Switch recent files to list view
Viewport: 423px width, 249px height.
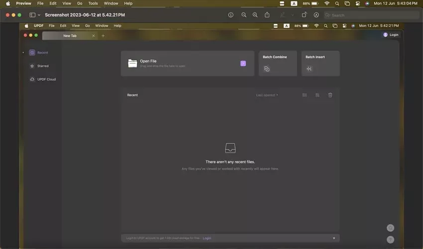(x=305, y=95)
